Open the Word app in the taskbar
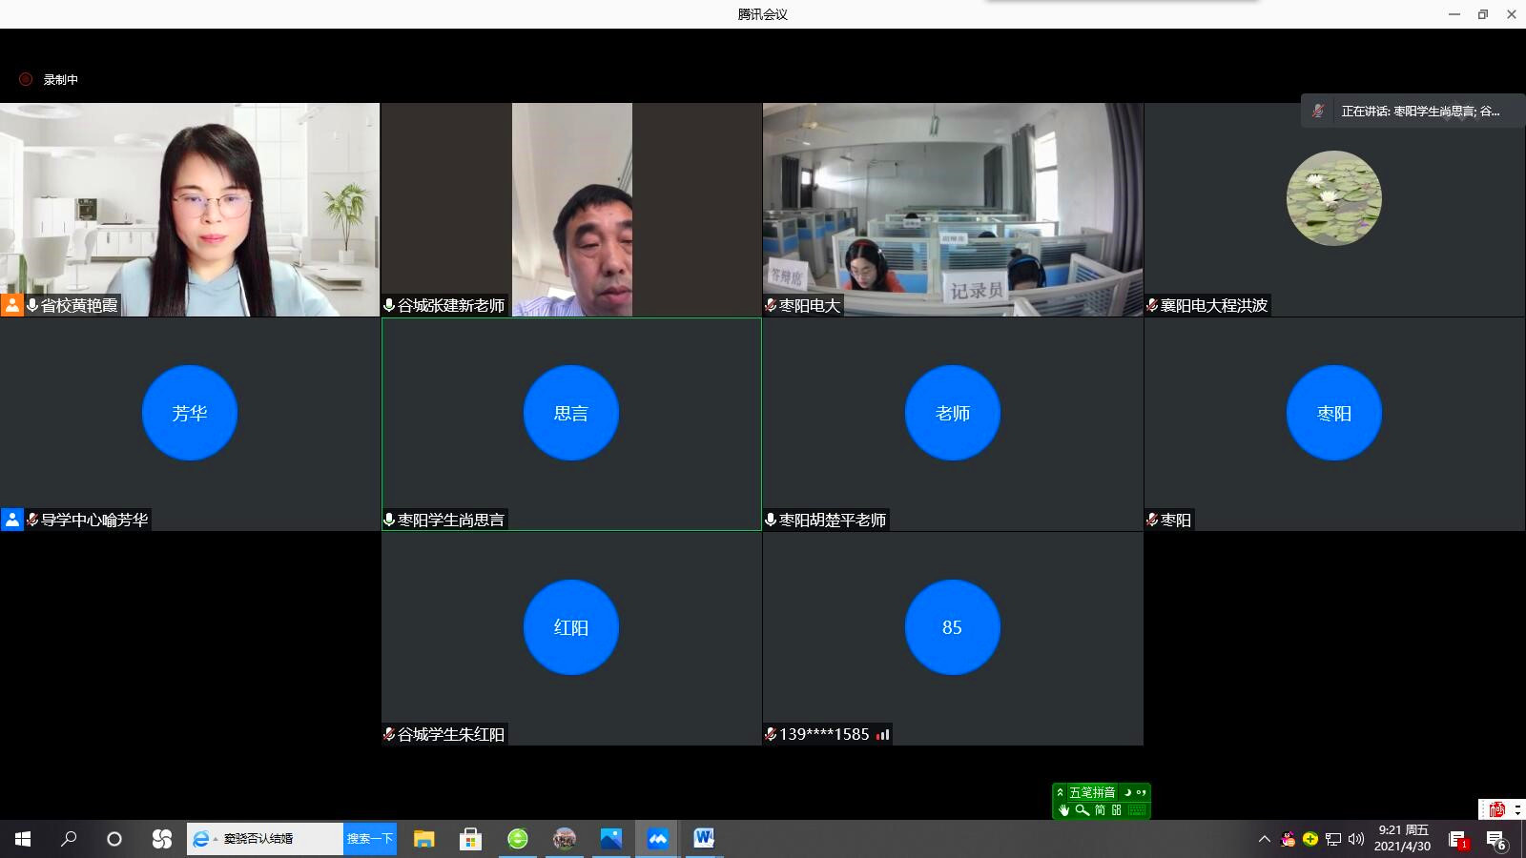The width and height of the screenshot is (1526, 858). pyautogui.click(x=704, y=839)
